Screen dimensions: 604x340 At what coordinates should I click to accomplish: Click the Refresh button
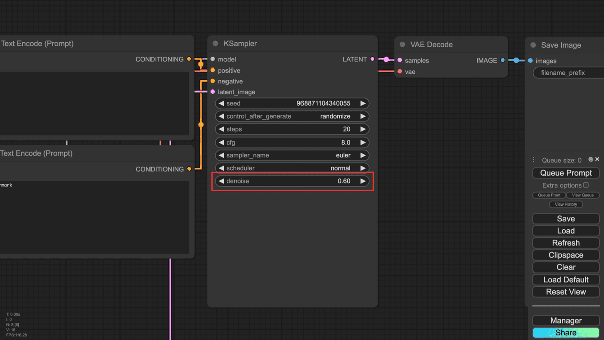coord(566,243)
